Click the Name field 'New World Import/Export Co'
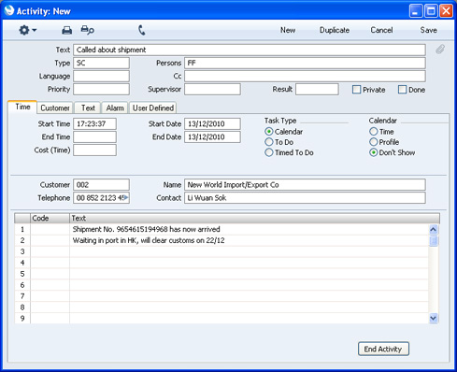Image resolution: width=457 pixels, height=372 pixels. pyautogui.click(x=305, y=185)
